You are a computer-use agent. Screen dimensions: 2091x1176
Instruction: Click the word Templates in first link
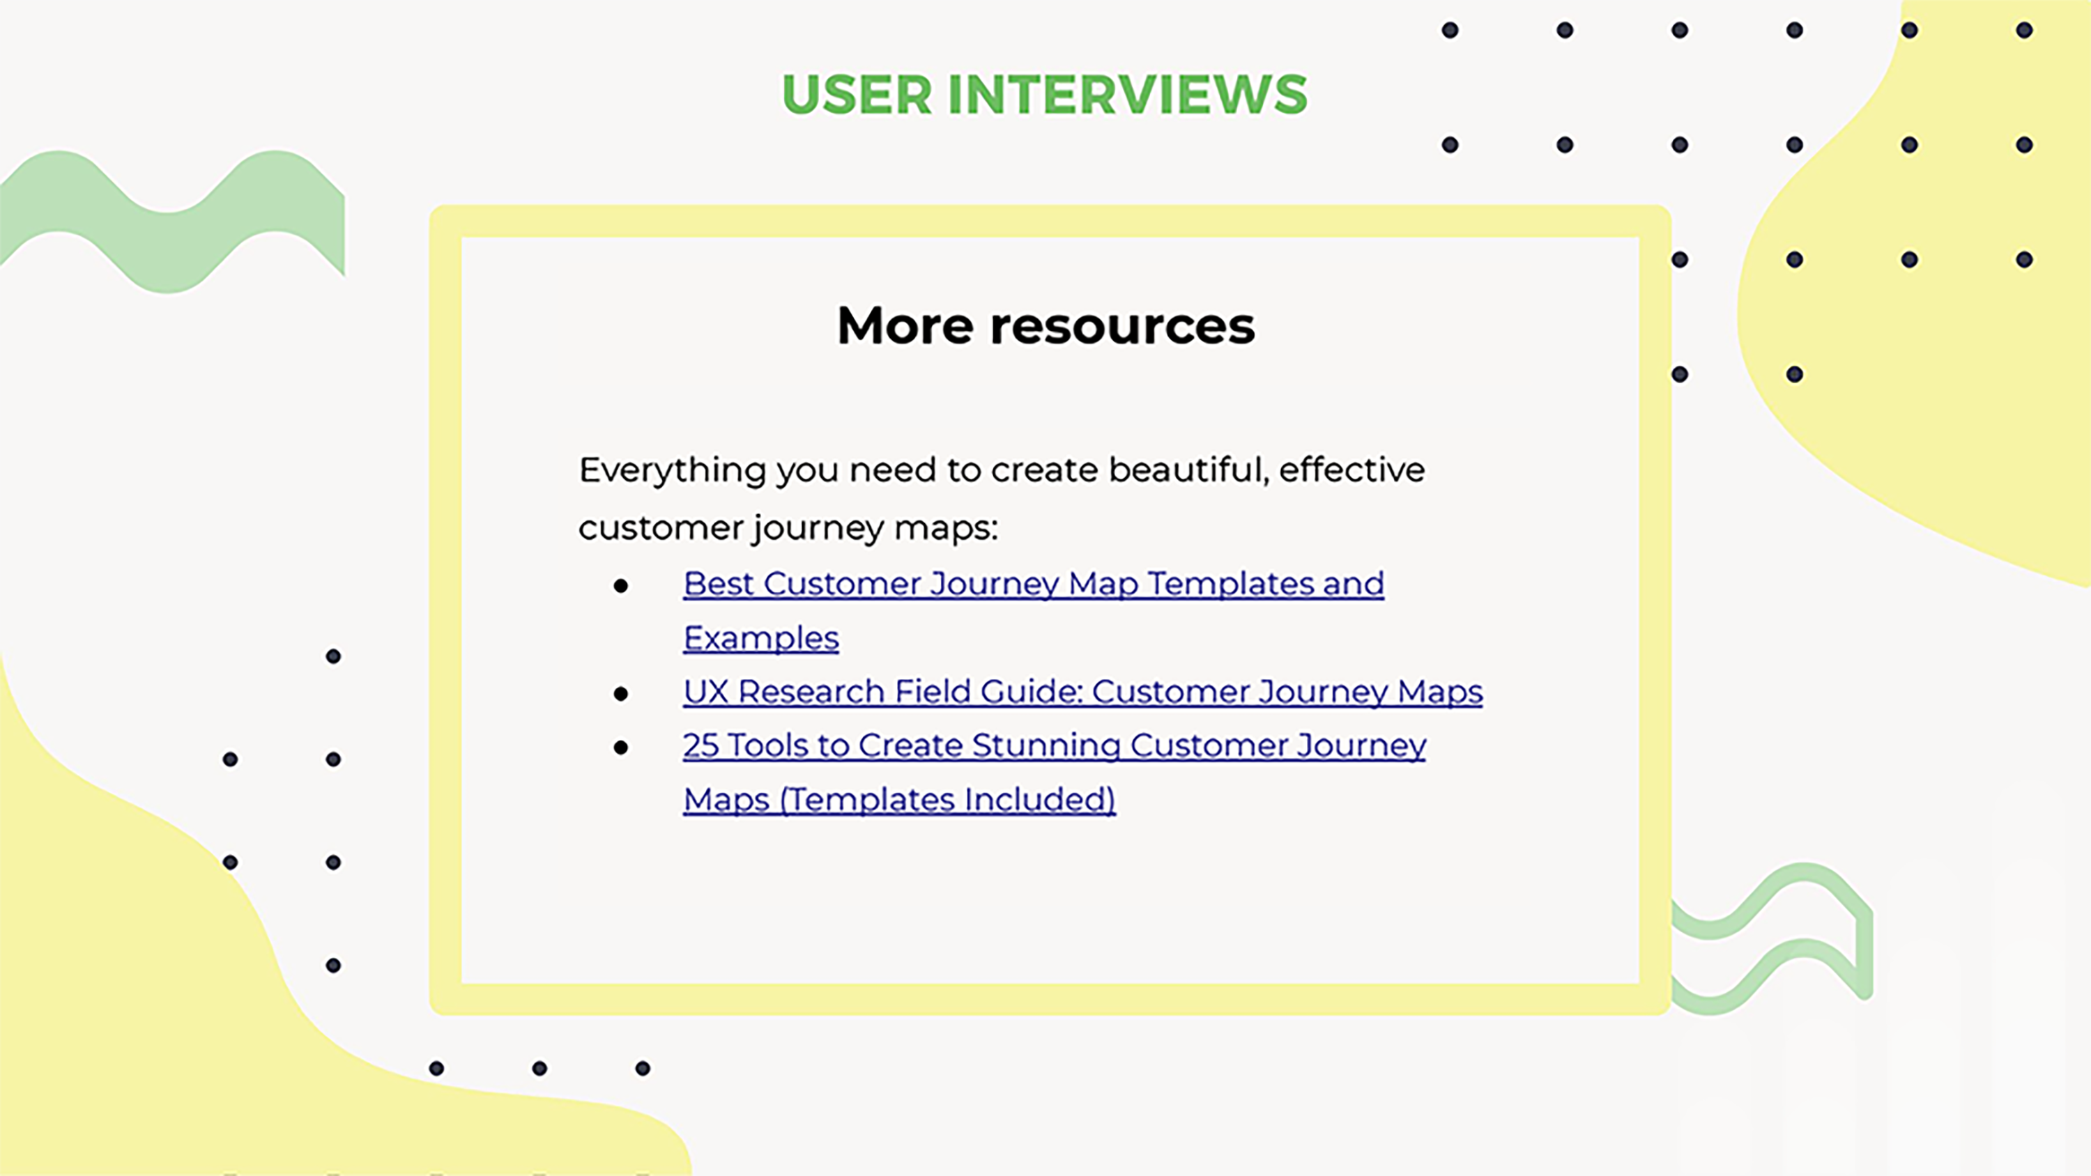coord(1232,584)
